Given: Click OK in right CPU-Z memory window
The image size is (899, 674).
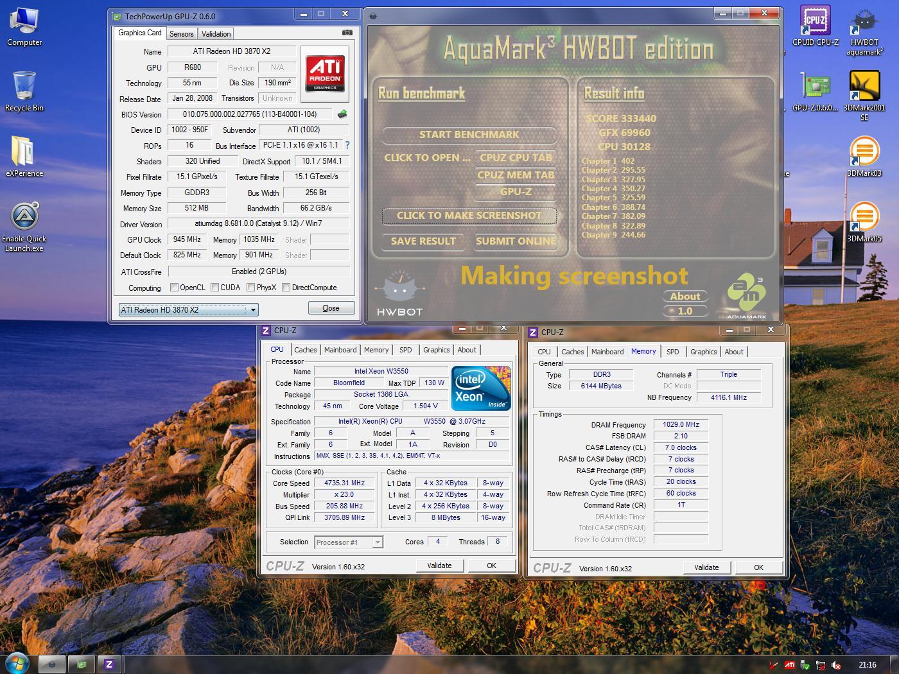Looking at the screenshot, I should coord(758,567).
